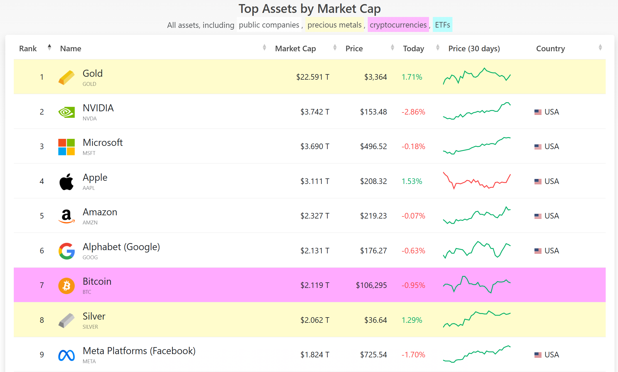Click the Bitcoin logo icon
Screen dimensions: 618x372
[x=67, y=286]
